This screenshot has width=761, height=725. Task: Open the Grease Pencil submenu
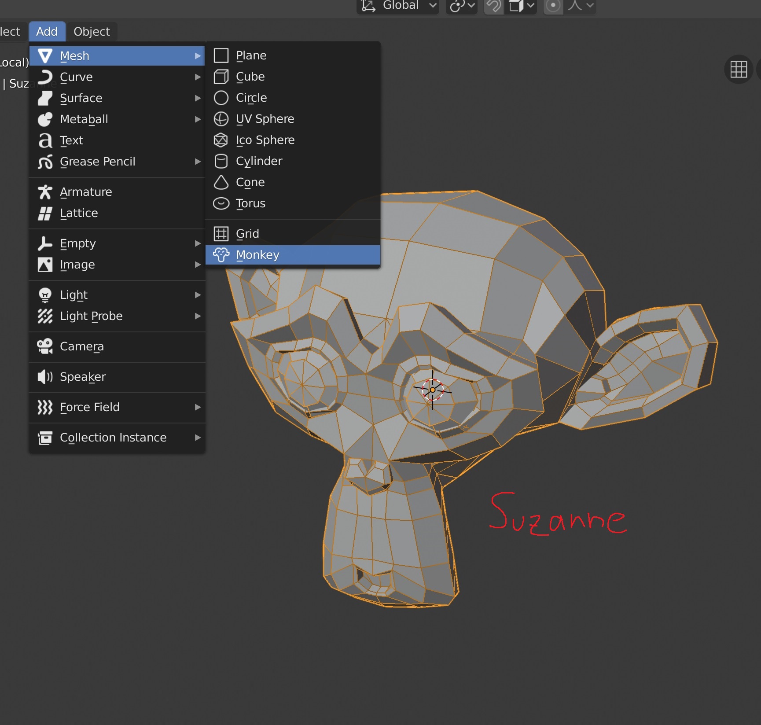[x=117, y=162]
